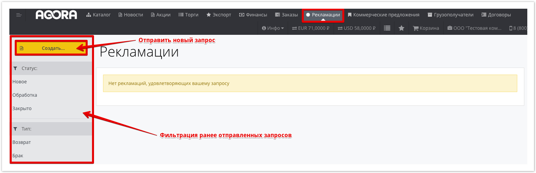Image resolution: width=536 pixels, height=173 pixels.
Task: Open the hamburger sidebar menu icon
Action: pos(19,15)
